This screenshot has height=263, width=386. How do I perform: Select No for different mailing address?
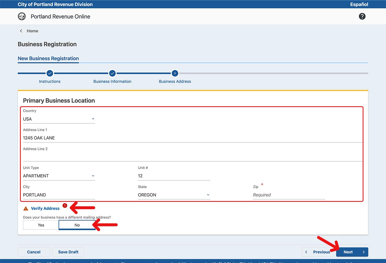coord(77,225)
